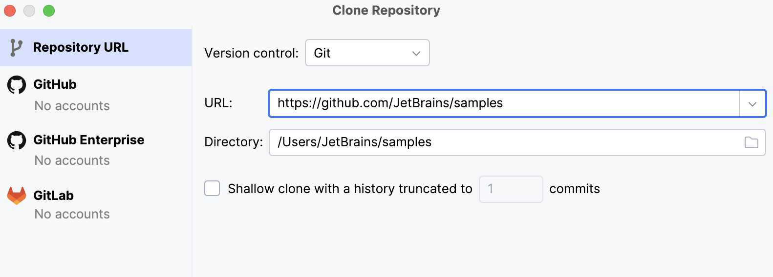
Task: Click the Repository URL branch icon
Action: pos(16,48)
